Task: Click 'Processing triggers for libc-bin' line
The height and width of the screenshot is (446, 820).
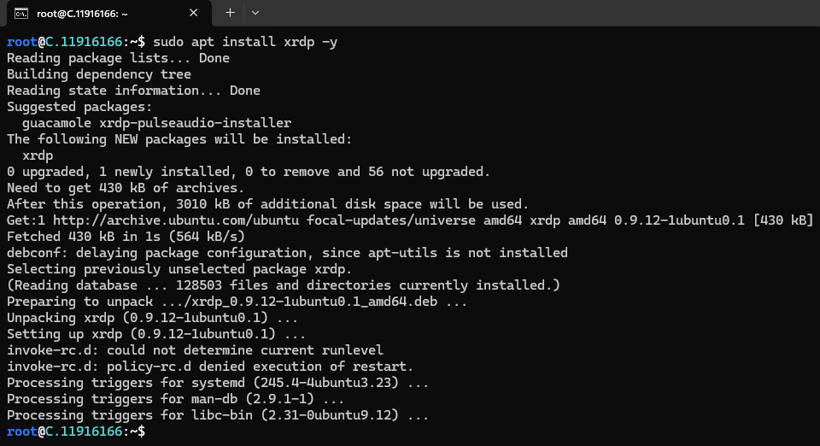Action: coord(218,415)
